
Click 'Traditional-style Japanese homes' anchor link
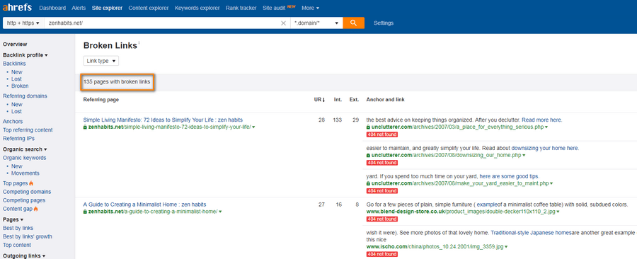tap(531, 233)
